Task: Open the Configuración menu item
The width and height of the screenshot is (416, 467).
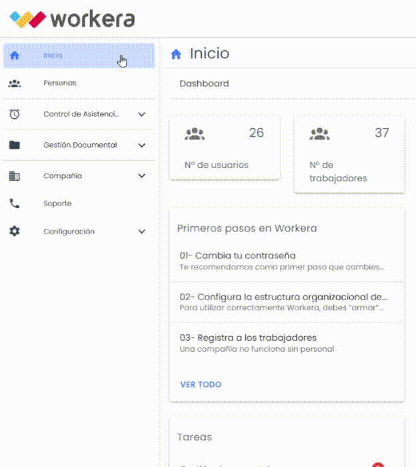Action: coord(79,231)
